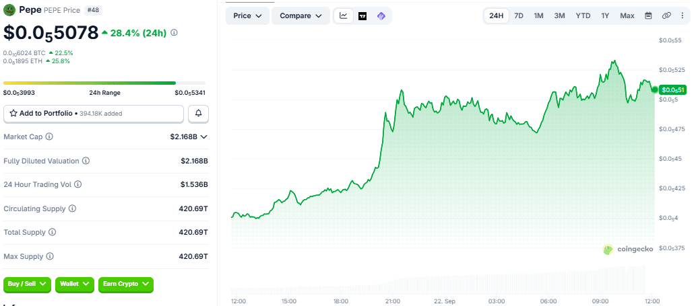Image resolution: width=696 pixels, height=306 pixels.
Task: Open info icon next to 24h change
Action: (174, 32)
